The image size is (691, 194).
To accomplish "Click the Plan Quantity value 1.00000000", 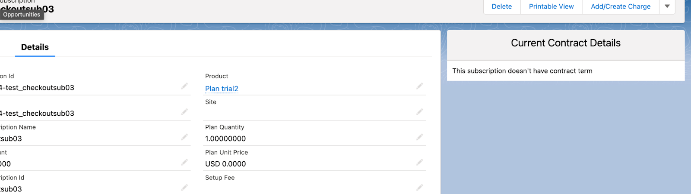I will coord(225,139).
